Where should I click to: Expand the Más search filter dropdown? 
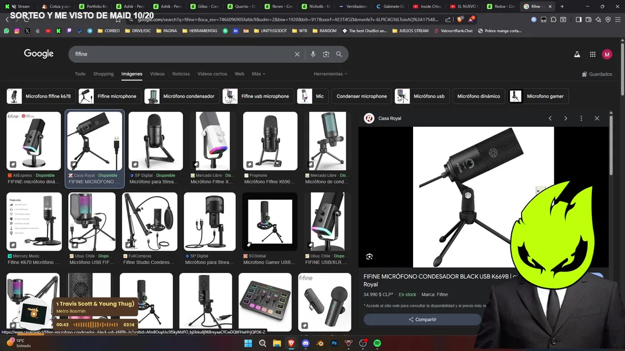tap(258, 74)
